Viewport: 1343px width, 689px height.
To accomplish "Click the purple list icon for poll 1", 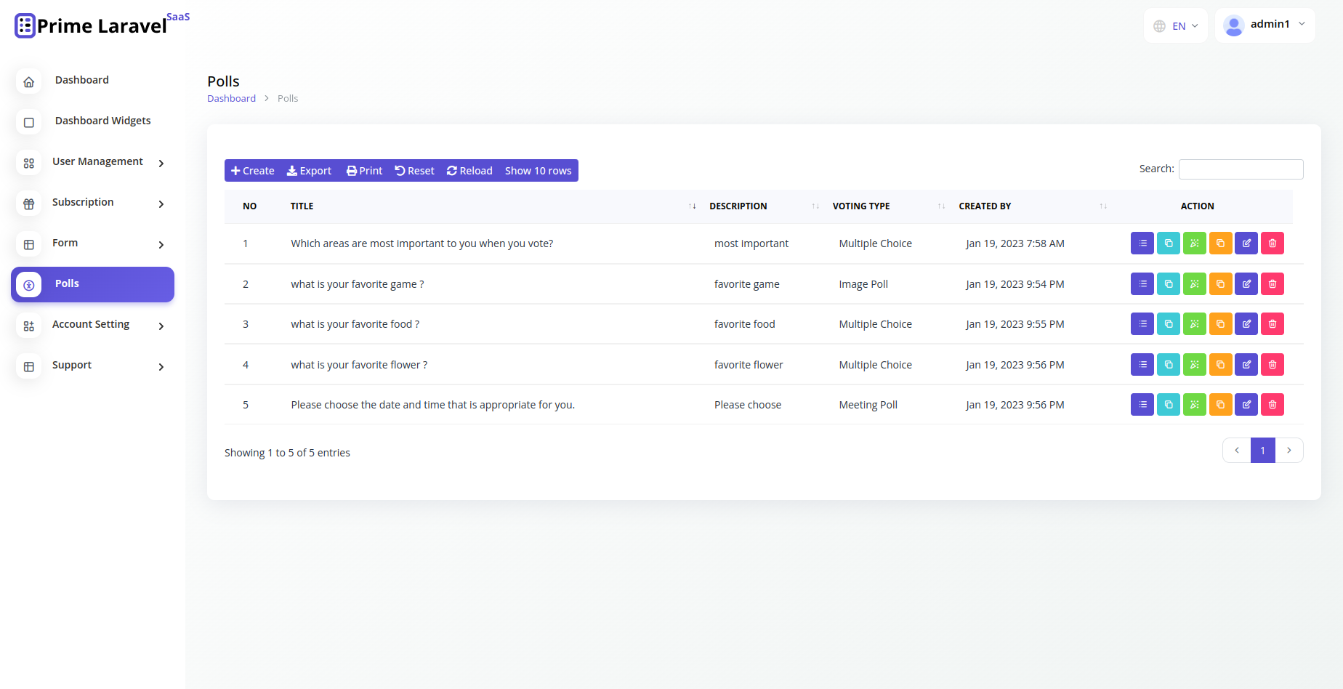I will (x=1142, y=243).
